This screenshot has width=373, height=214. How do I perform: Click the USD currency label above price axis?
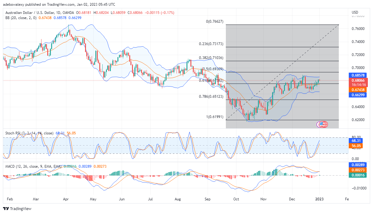(355, 12)
